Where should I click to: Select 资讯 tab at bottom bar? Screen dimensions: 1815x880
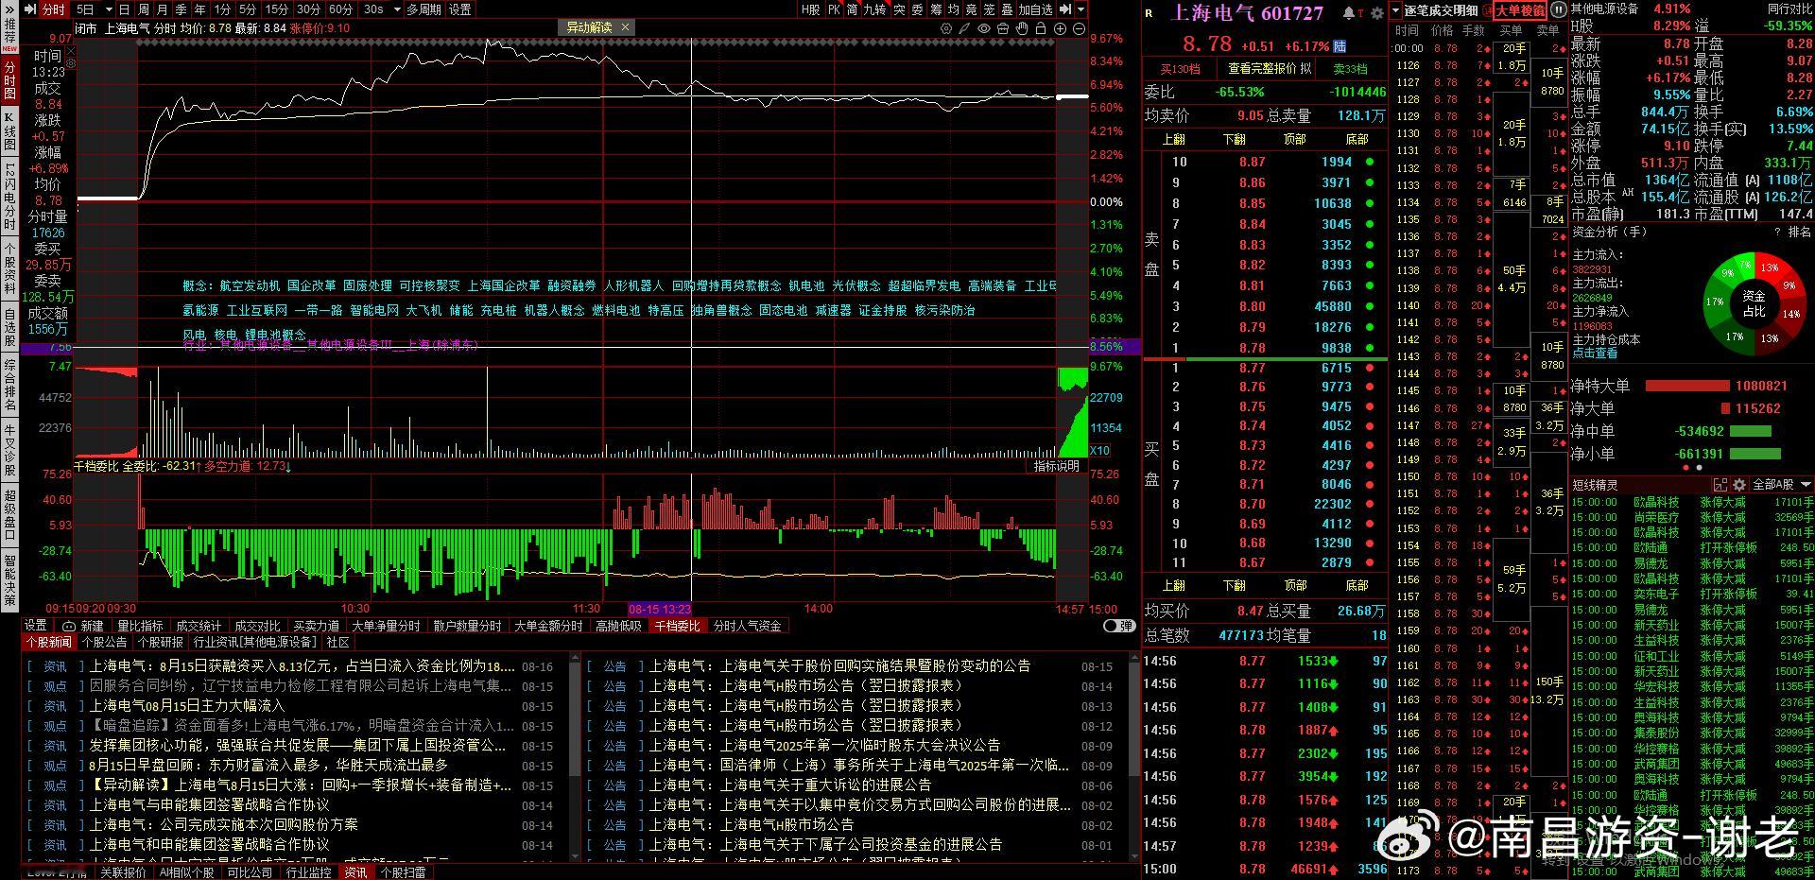[x=355, y=872]
